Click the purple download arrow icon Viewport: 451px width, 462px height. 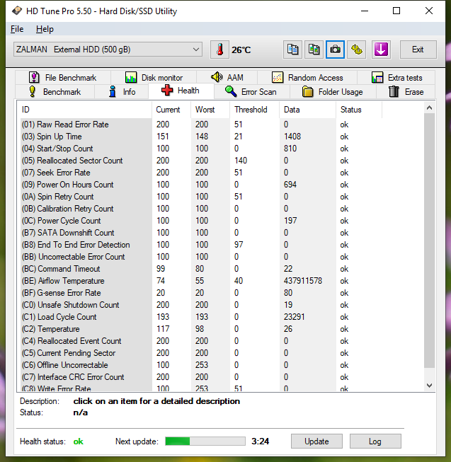pos(381,50)
